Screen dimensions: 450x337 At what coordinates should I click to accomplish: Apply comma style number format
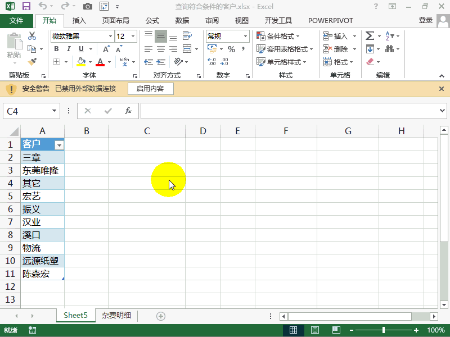(244, 49)
